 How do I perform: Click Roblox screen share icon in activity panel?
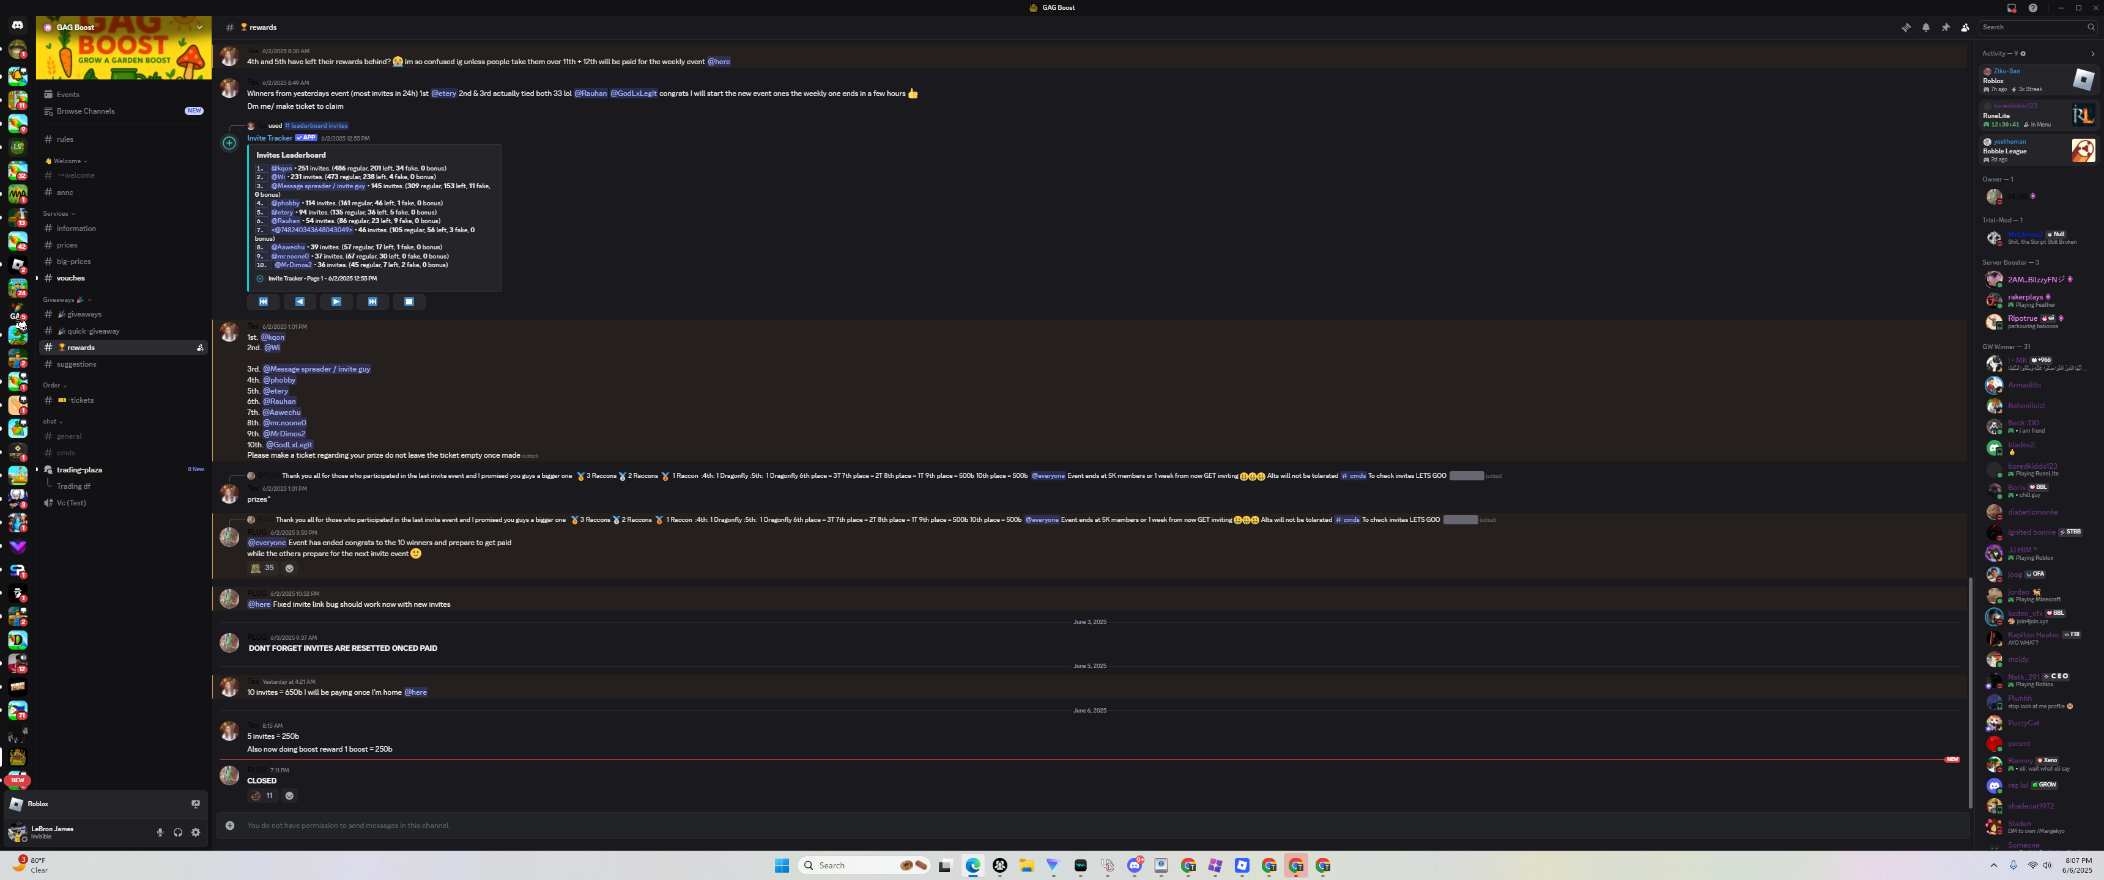point(195,804)
